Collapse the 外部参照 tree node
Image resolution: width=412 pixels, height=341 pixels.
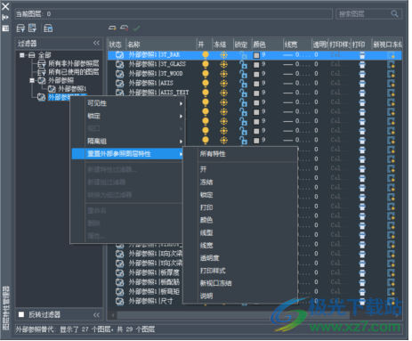(32, 80)
